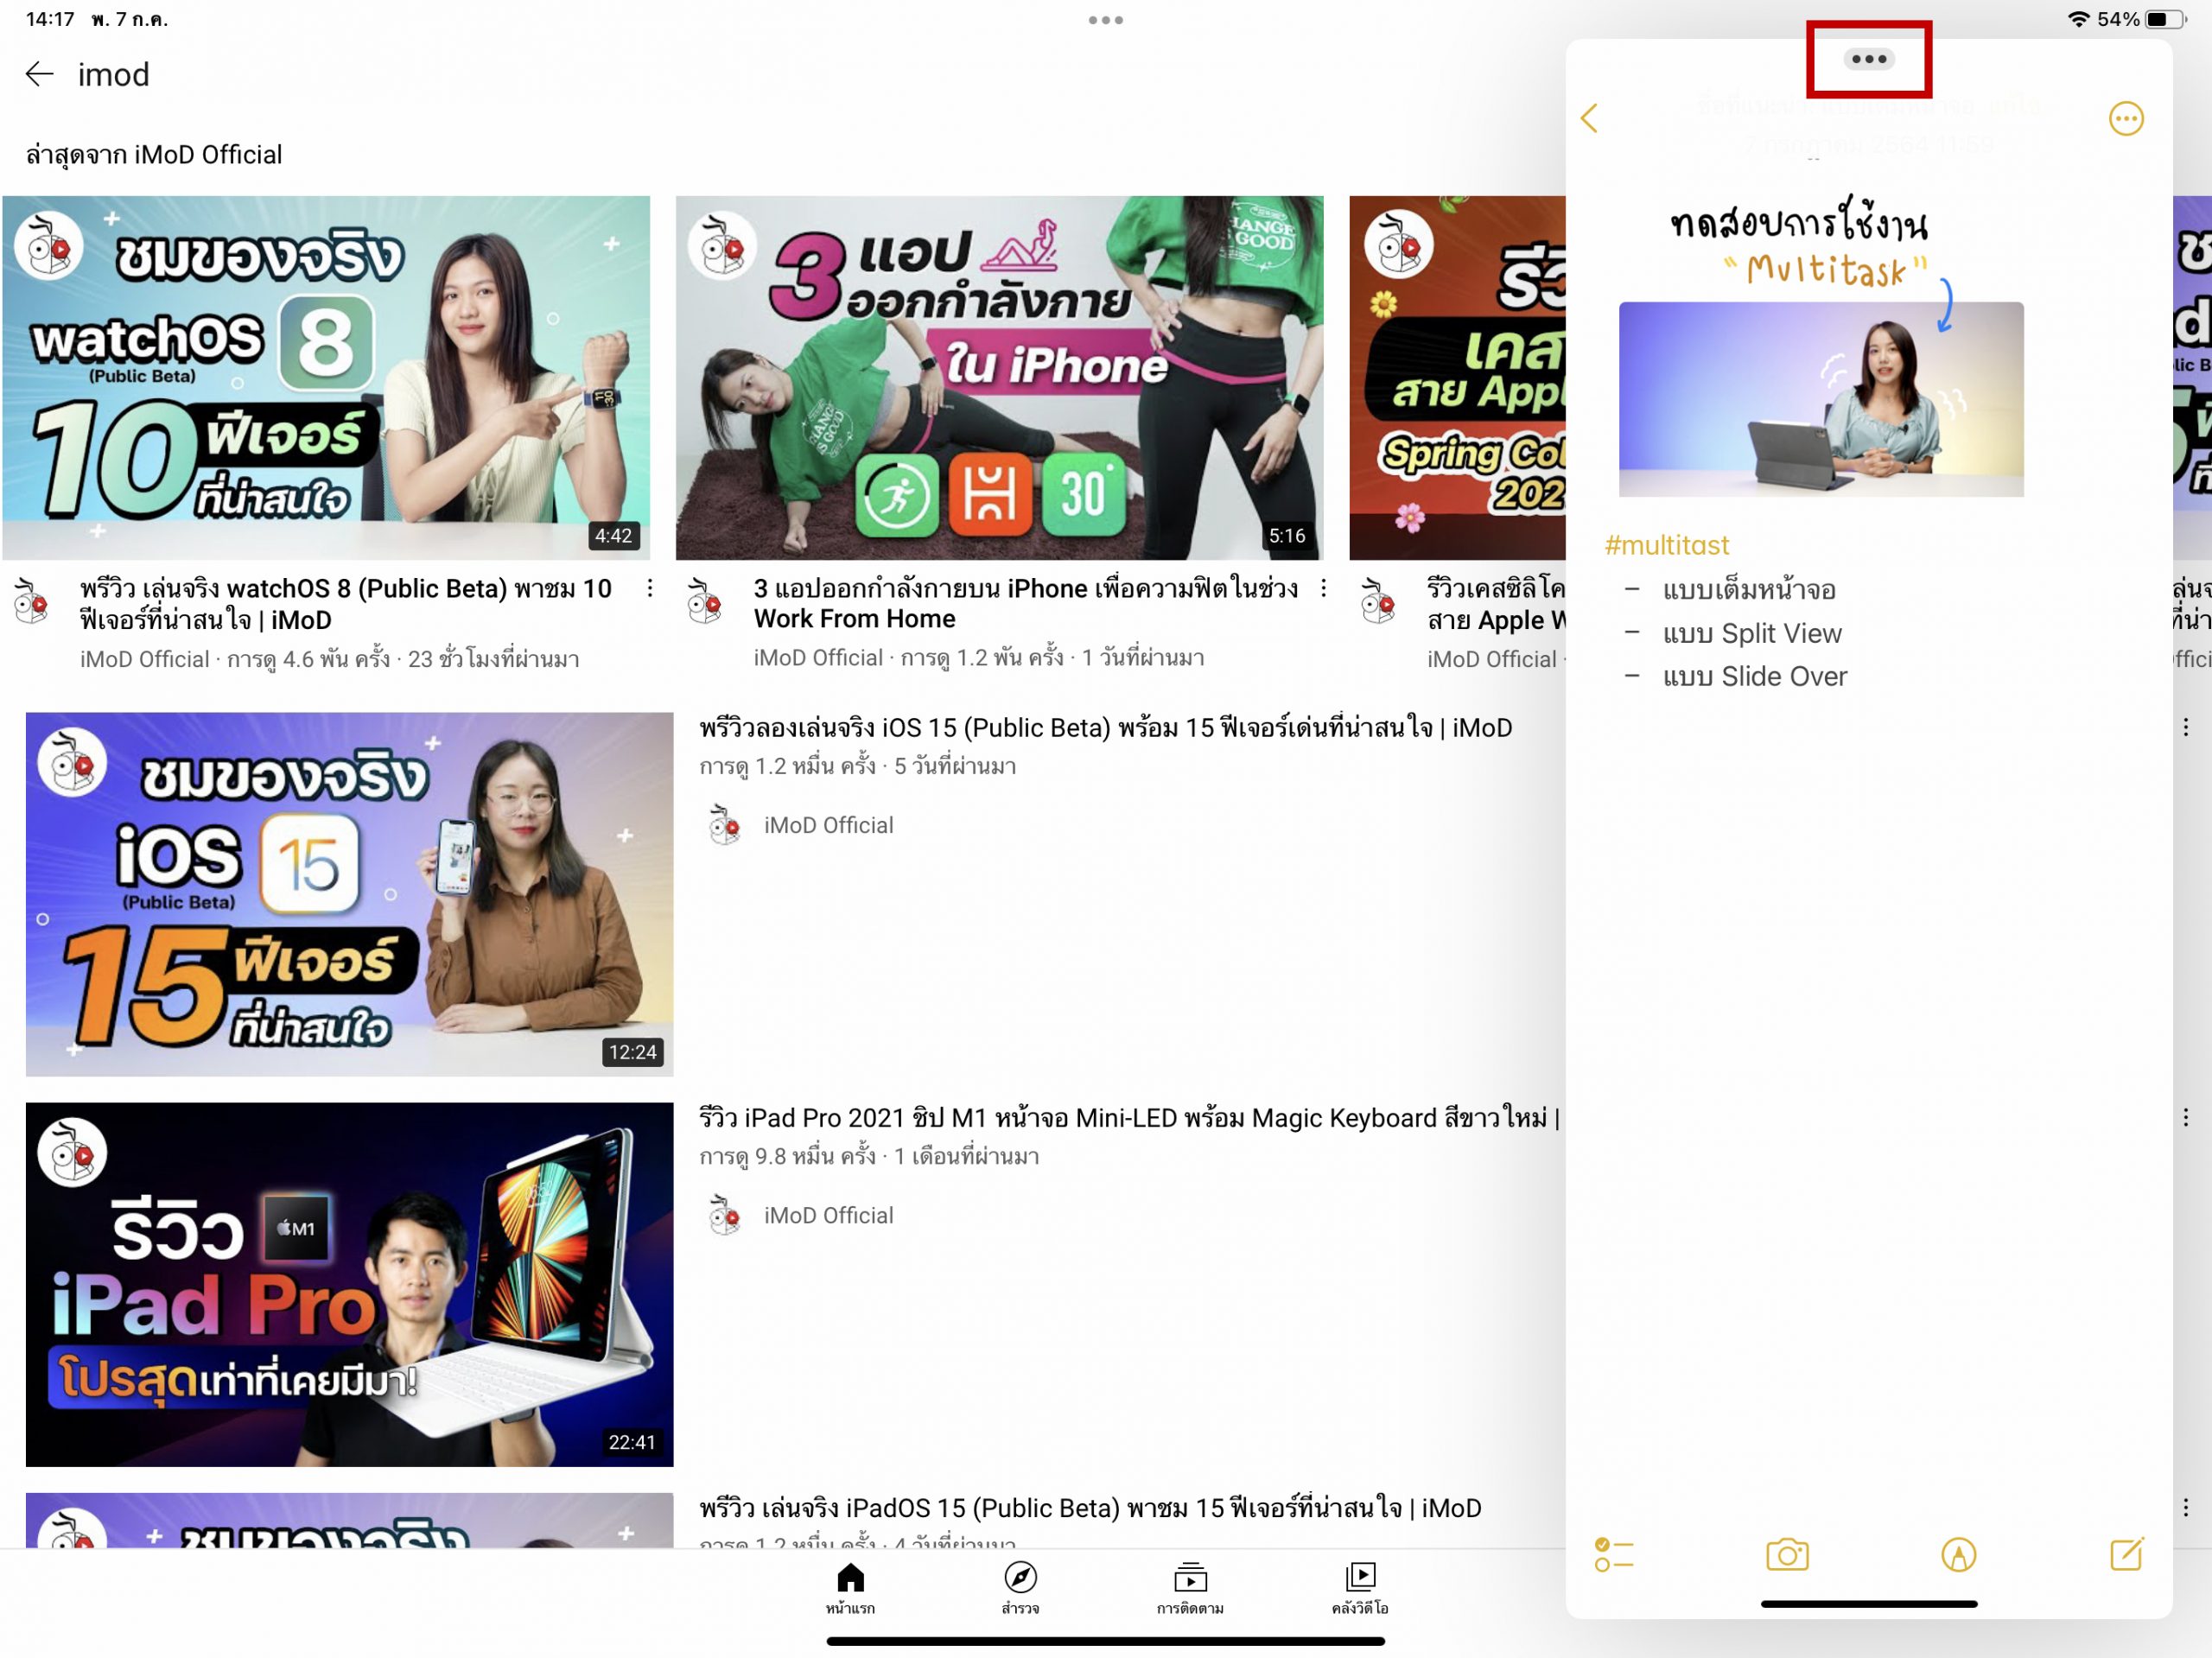Tap the checklist icon in Notes toolbar
The height and width of the screenshot is (1658, 2212).
click(x=1613, y=1555)
